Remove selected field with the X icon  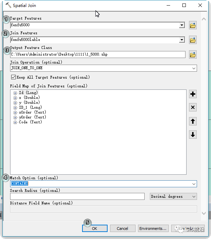click(193, 107)
